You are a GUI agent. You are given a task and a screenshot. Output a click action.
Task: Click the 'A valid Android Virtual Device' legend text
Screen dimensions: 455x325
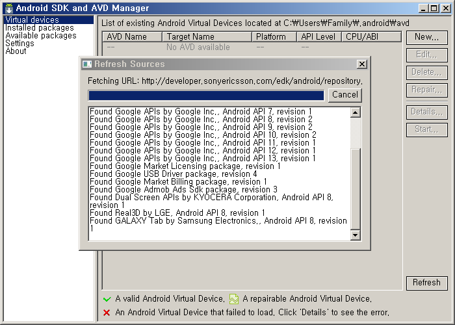(170, 299)
